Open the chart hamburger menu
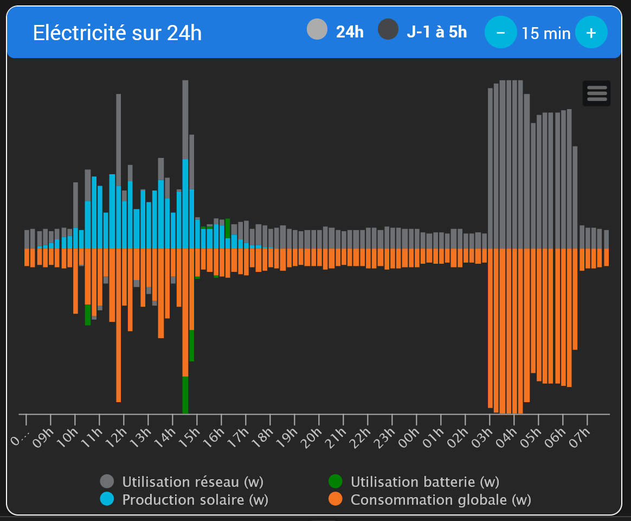The image size is (631, 521). 596,93
